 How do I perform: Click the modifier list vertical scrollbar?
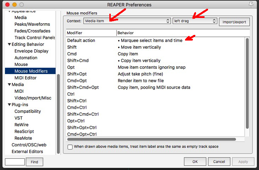247,83
